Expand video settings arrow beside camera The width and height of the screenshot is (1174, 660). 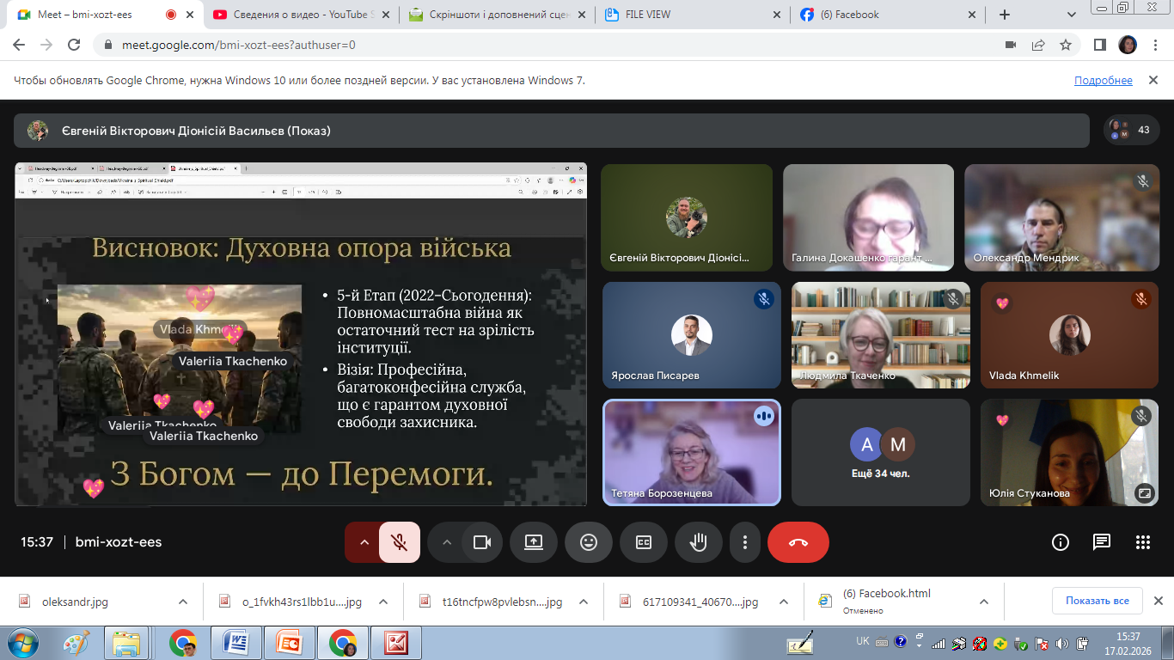click(x=446, y=542)
